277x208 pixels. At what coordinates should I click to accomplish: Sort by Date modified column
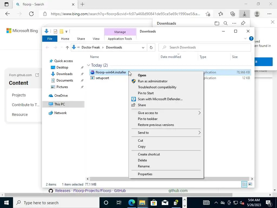pyautogui.click(x=171, y=57)
